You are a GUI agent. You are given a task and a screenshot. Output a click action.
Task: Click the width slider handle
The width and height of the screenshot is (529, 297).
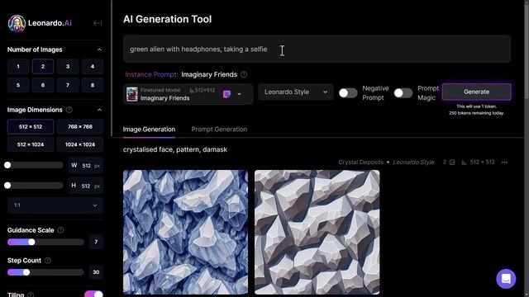[x=7, y=165]
